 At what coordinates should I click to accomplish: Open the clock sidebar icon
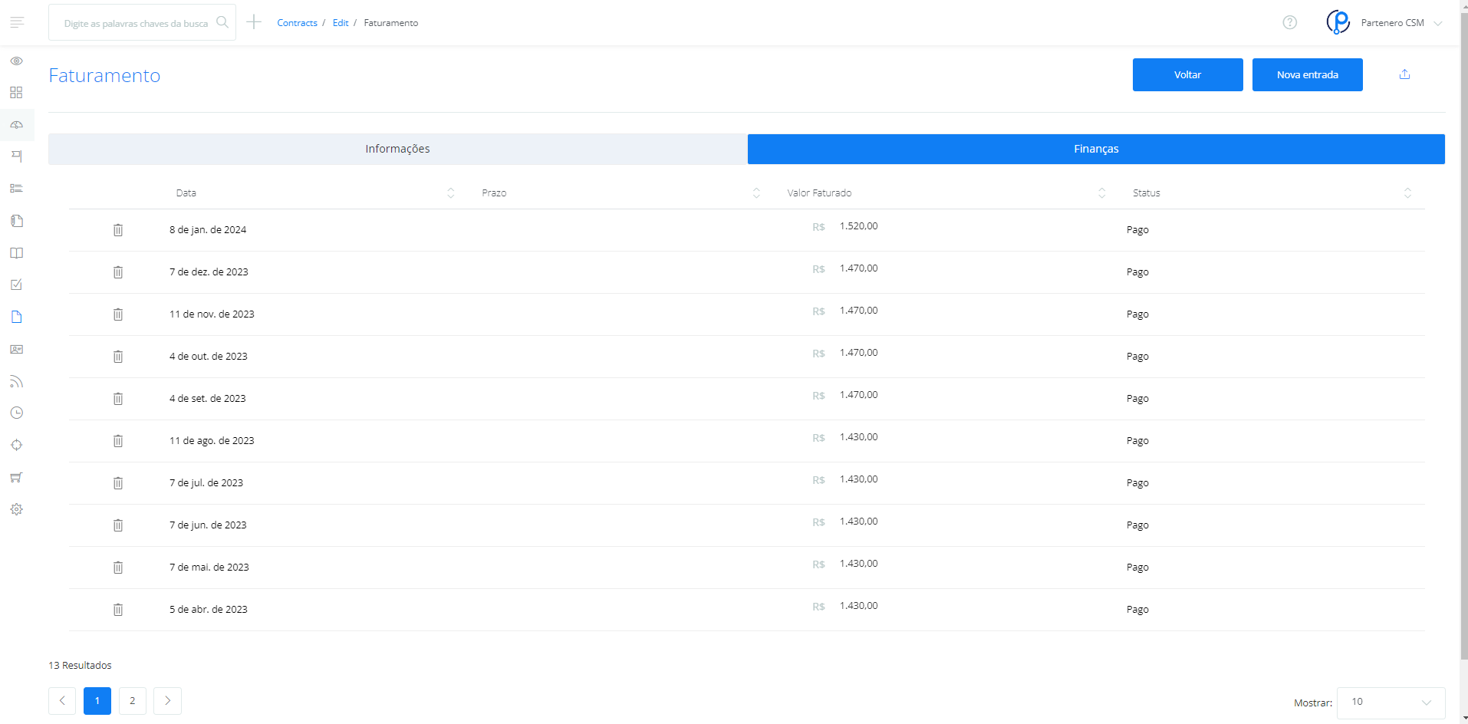coord(16,413)
